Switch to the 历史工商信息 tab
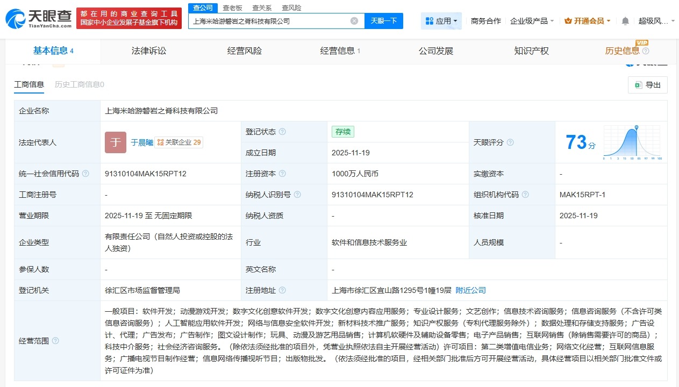This screenshot has width=679, height=387. [x=79, y=84]
